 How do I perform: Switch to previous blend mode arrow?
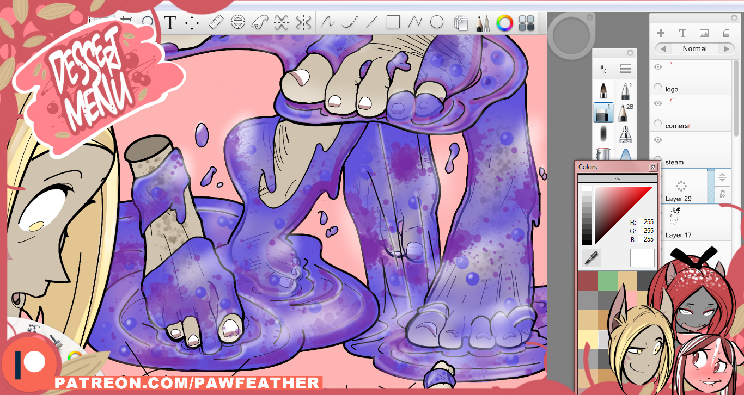click(663, 49)
